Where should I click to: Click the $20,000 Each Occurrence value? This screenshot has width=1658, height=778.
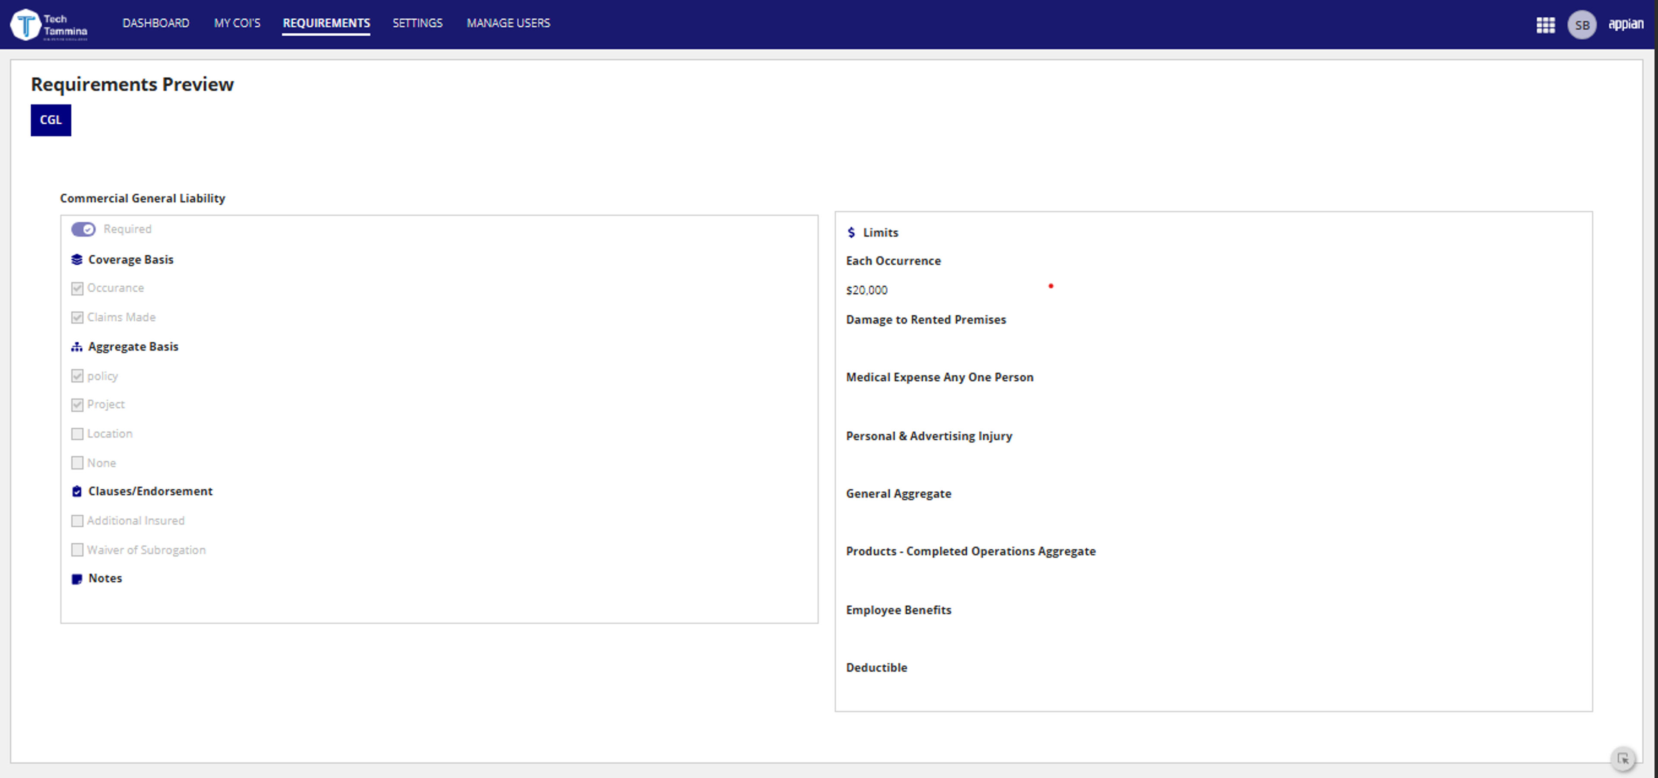pos(866,290)
